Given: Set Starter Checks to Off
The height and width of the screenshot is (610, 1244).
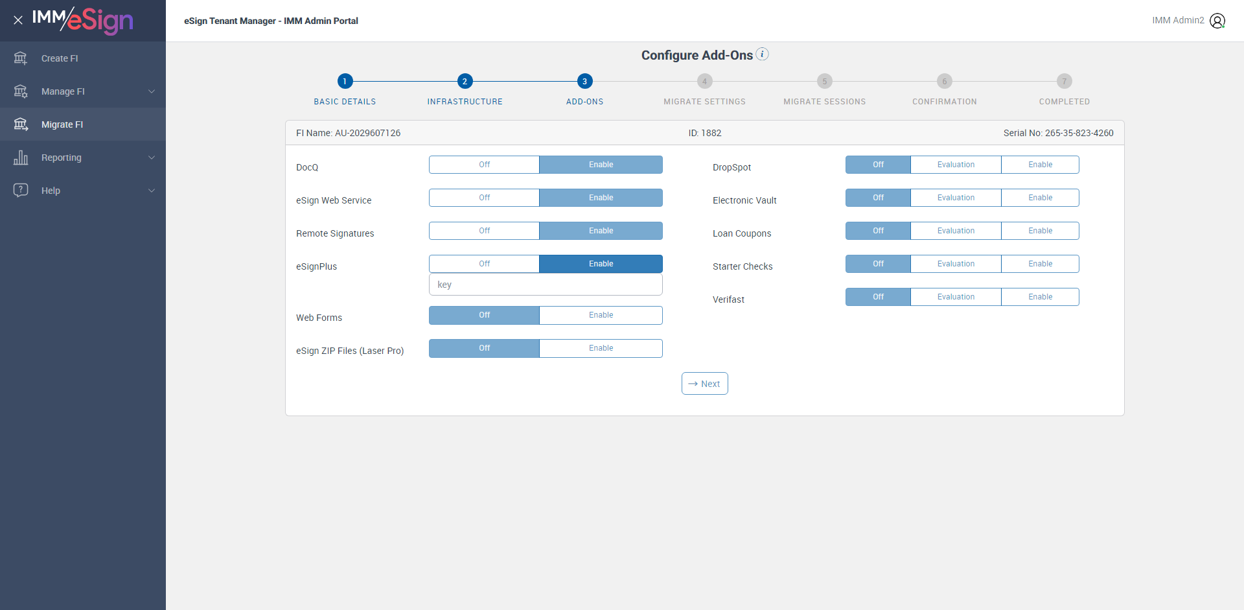Looking at the screenshot, I should [x=878, y=264].
